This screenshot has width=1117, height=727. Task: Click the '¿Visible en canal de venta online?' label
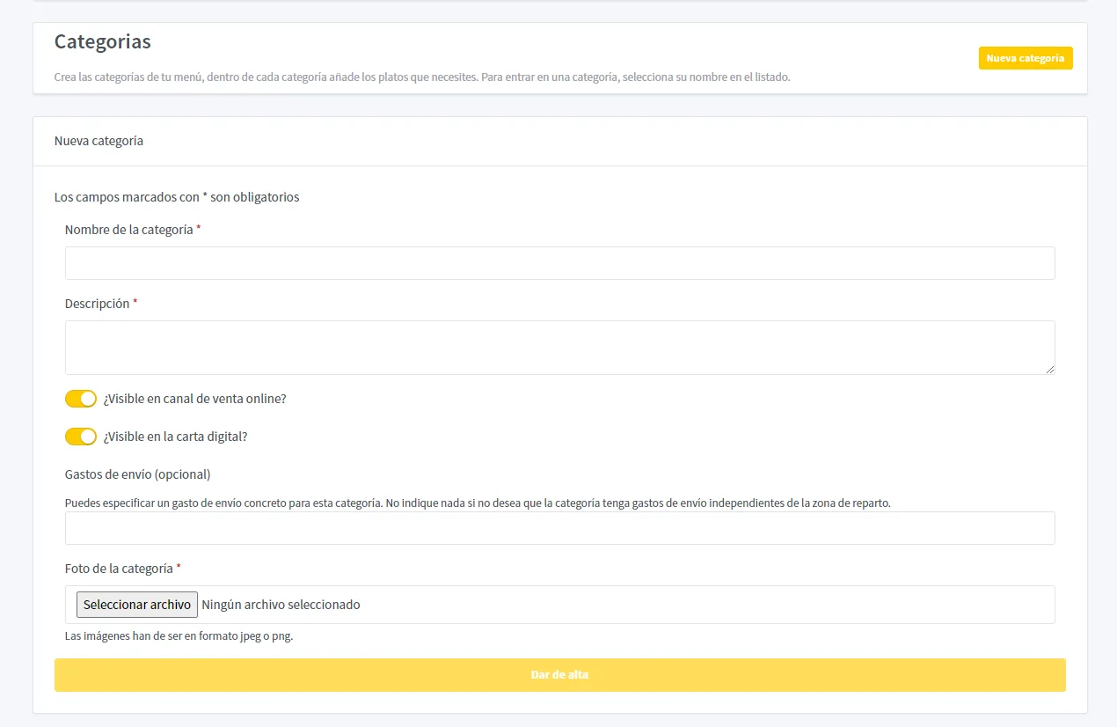tap(195, 399)
